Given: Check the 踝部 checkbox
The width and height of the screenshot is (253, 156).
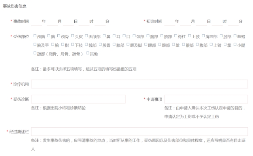Looking at the screenshot, I should click(146, 44).
